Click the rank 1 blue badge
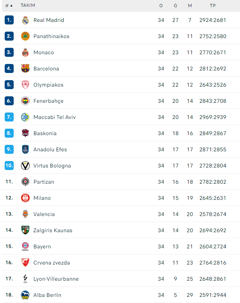The width and height of the screenshot is (240, 303). (9, 20)
